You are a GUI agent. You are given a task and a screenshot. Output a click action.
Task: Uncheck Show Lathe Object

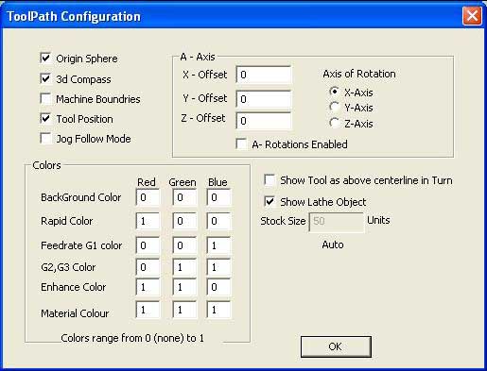pyautogui.click(x=270, y=201)
